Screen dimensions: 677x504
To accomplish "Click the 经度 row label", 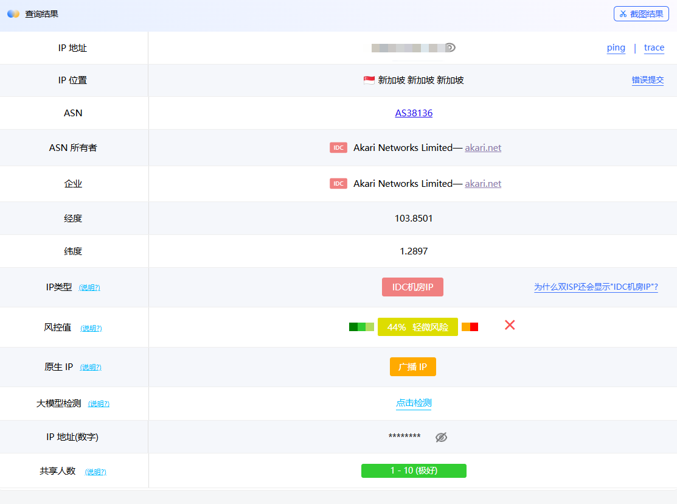I will pos(73,219).
